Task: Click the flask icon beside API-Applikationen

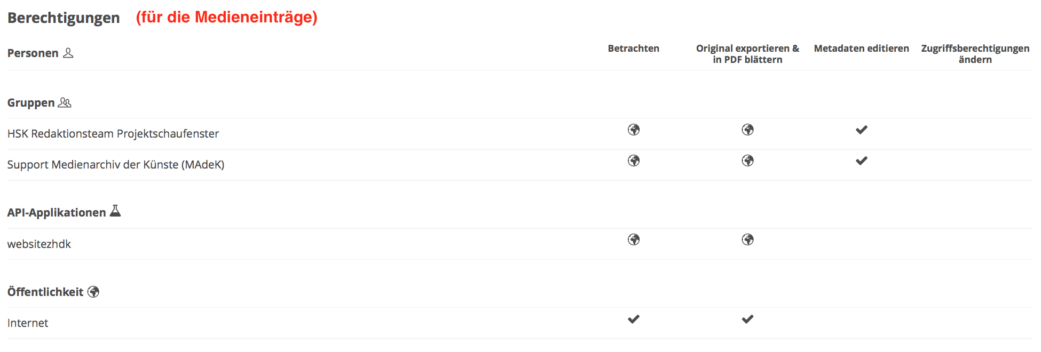Action: coord(115,211)
